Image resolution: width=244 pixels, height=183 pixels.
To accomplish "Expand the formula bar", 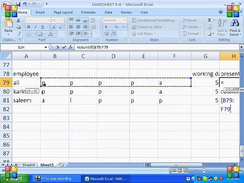I will coord(241,47).
